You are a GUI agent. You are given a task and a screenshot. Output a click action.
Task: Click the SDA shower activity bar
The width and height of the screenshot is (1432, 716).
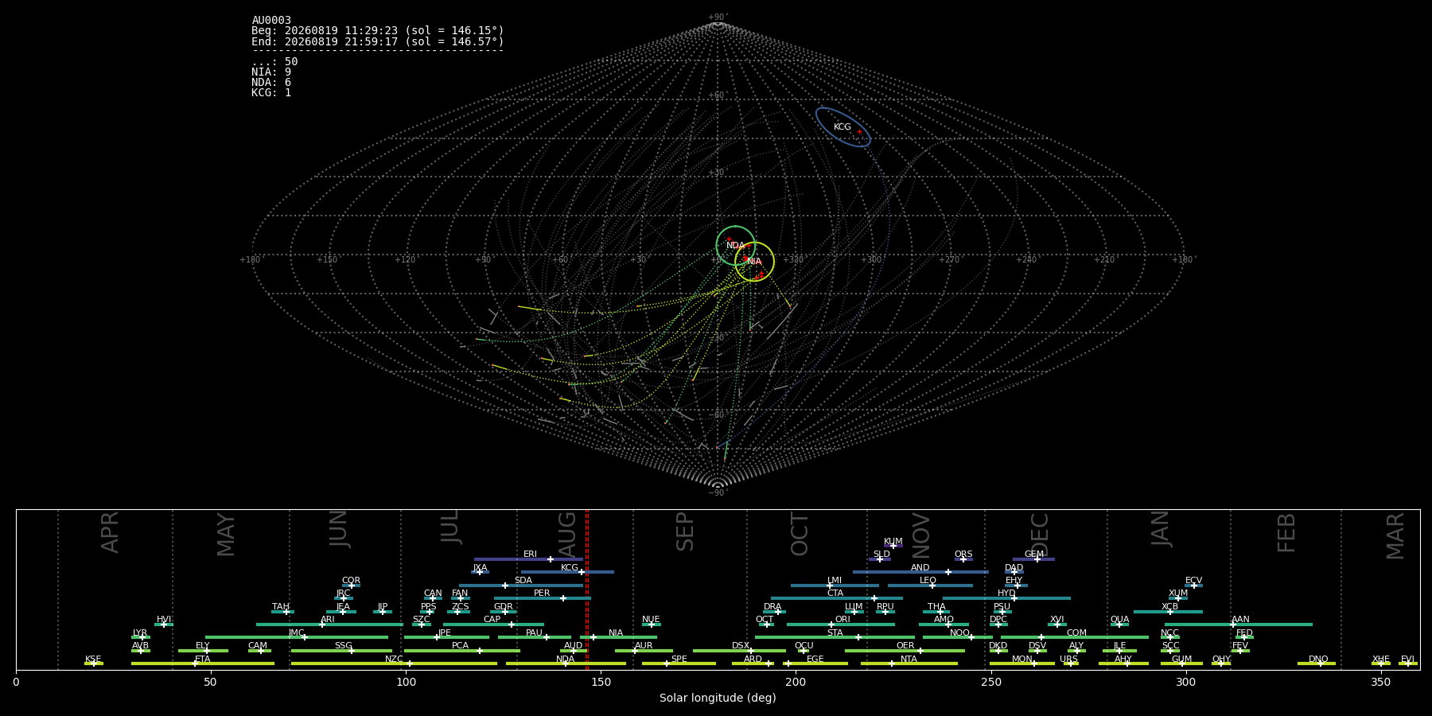(521, 586)
